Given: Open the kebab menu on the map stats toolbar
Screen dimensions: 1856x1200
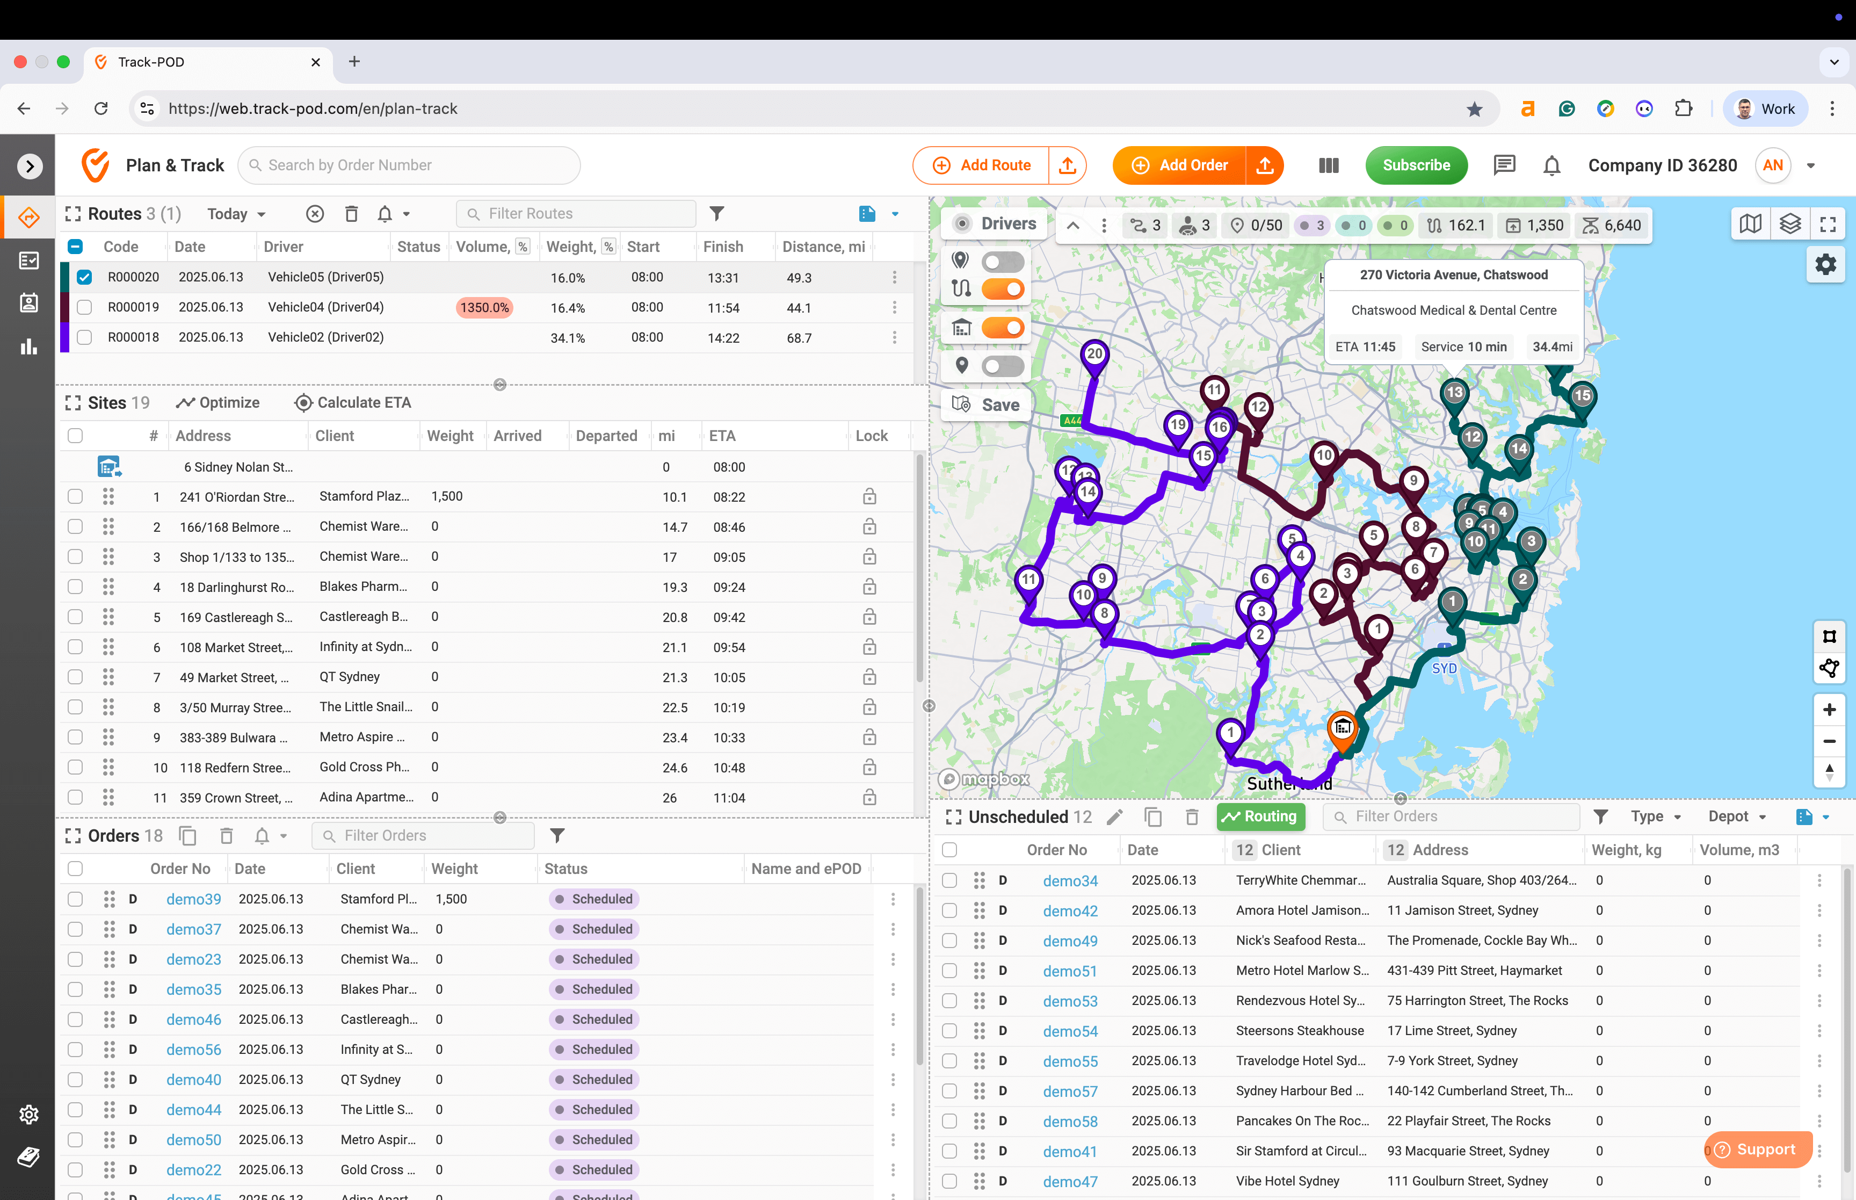Looking at the screenshot, I should (1104, 225).
